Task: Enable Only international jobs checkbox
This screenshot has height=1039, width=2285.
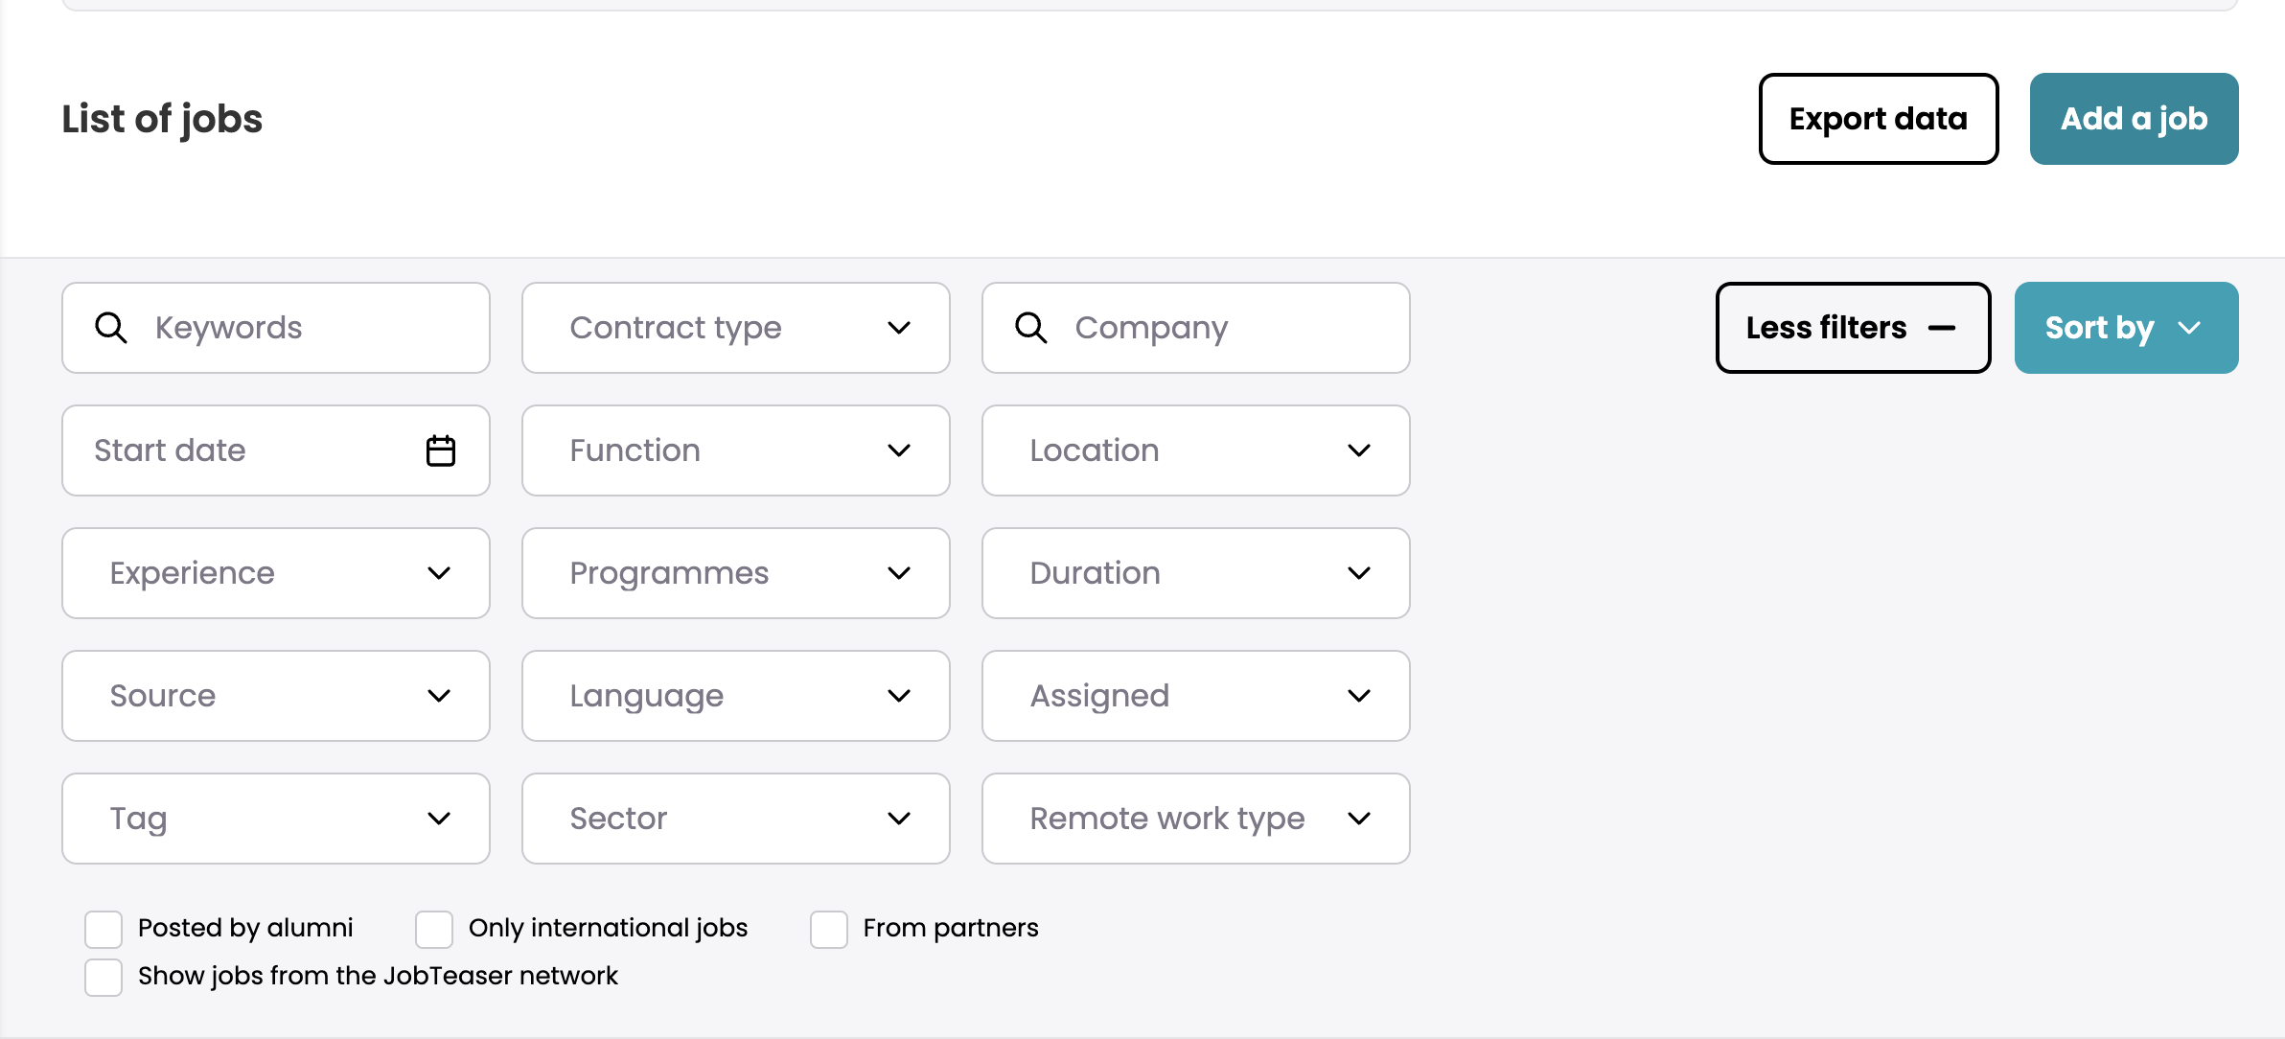Action: (x=434, y=929)
